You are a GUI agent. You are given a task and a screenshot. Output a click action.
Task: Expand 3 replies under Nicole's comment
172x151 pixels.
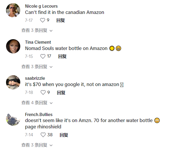click(x=37, y=31)
